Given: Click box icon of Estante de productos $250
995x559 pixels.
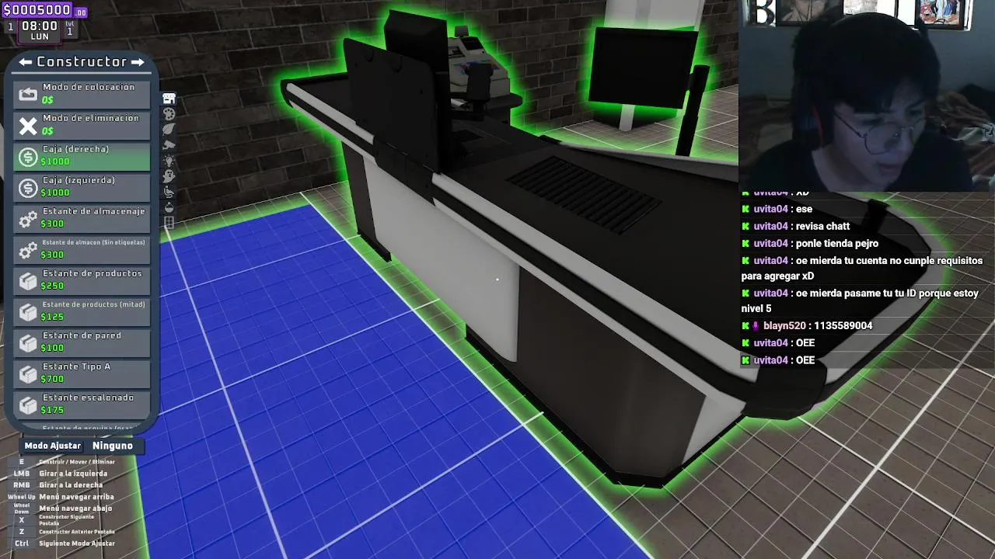Looking at the screenshot, I should tap(28, 281).
